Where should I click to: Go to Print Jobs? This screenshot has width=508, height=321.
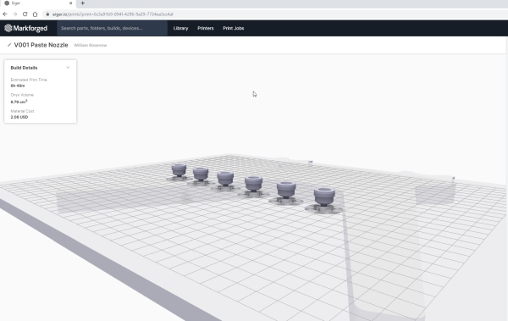coord(234,28)
